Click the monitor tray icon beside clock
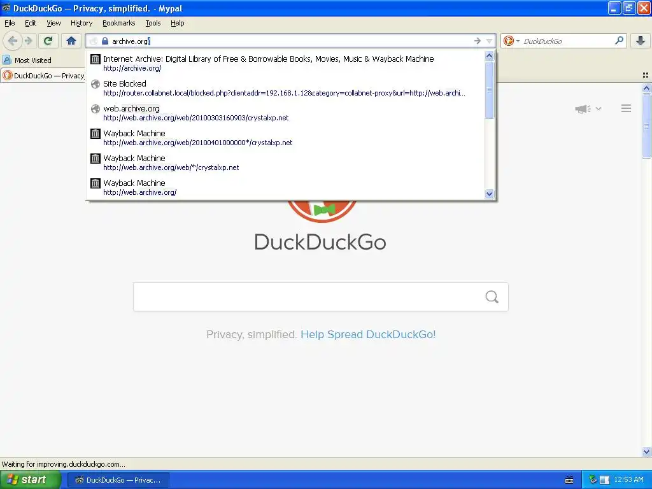The image size is (652, 489). point(604,480)
